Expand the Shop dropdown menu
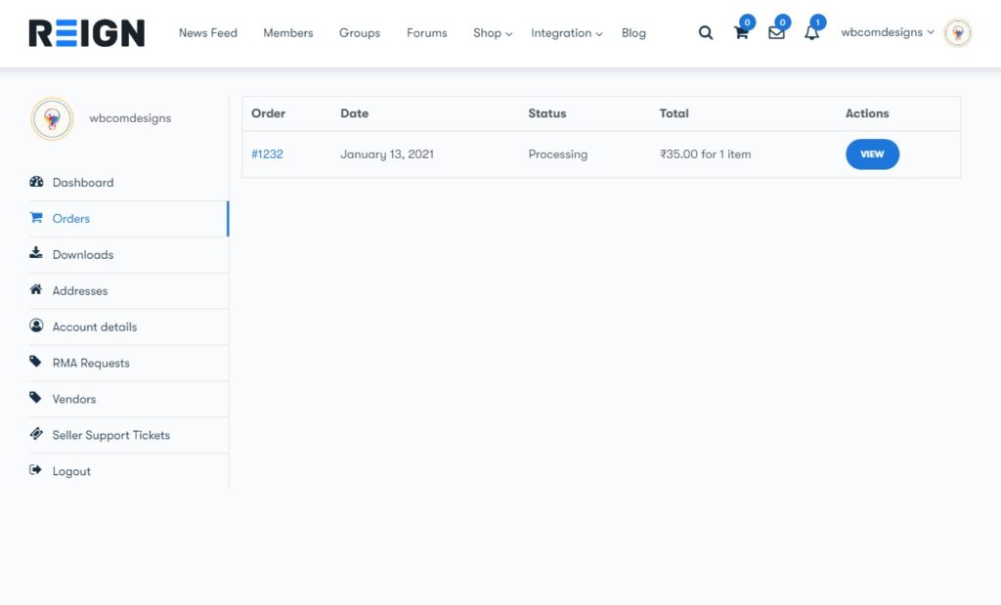The height and width of the screenshot is (605, 1001). pos(492,33)
